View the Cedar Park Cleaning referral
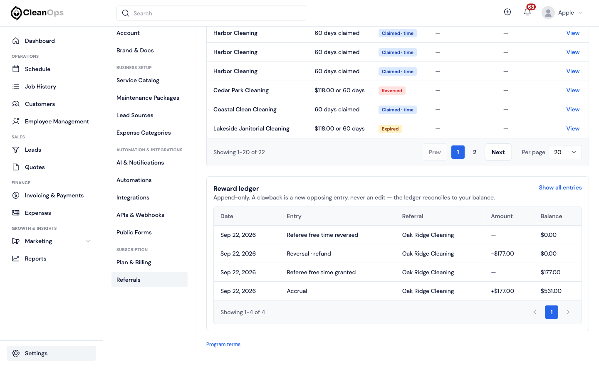The width and height of the screenshot is (599, 374). (573, 90)
